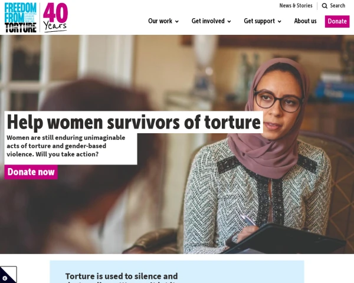Click the Freedom from Torture logo
The image size is (354, 283).
click(x=21, y=18)
